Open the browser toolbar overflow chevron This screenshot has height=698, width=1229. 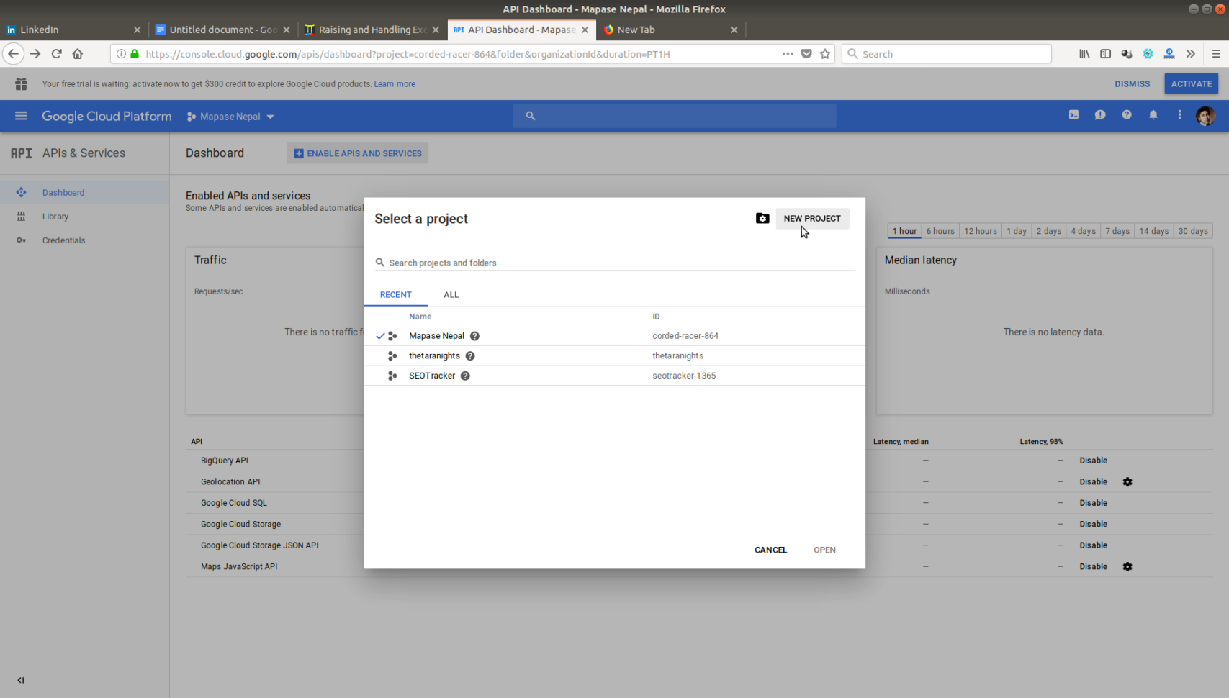point(1191,53)
